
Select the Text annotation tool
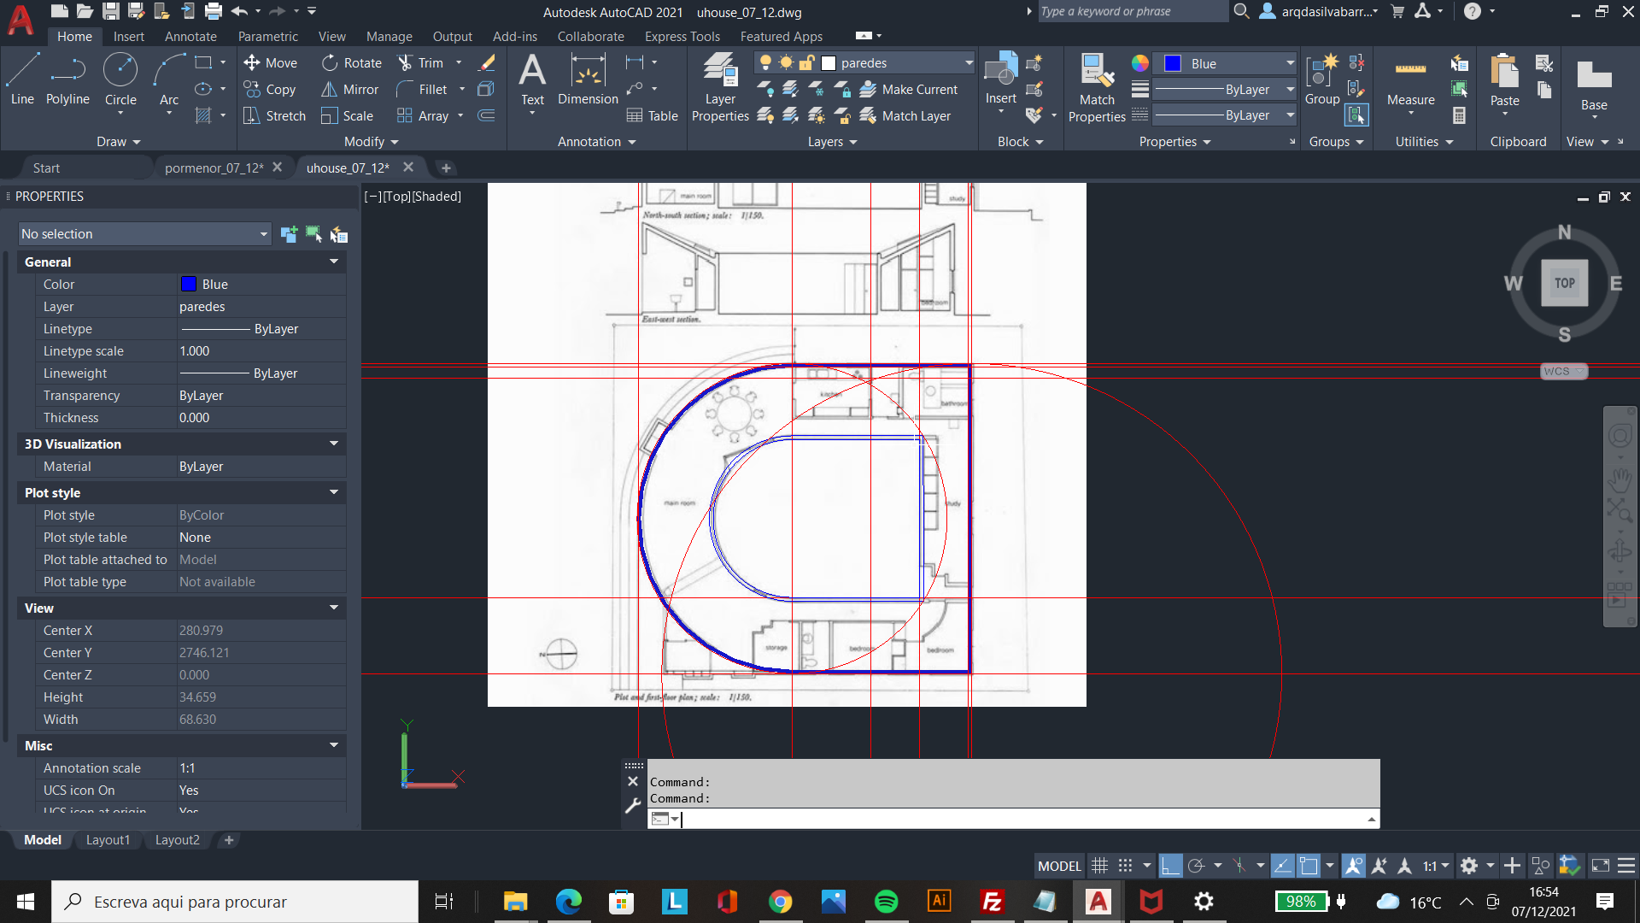click(532, 79)
